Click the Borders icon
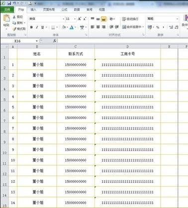The image size is (188, 208). (x=53, y=27)
